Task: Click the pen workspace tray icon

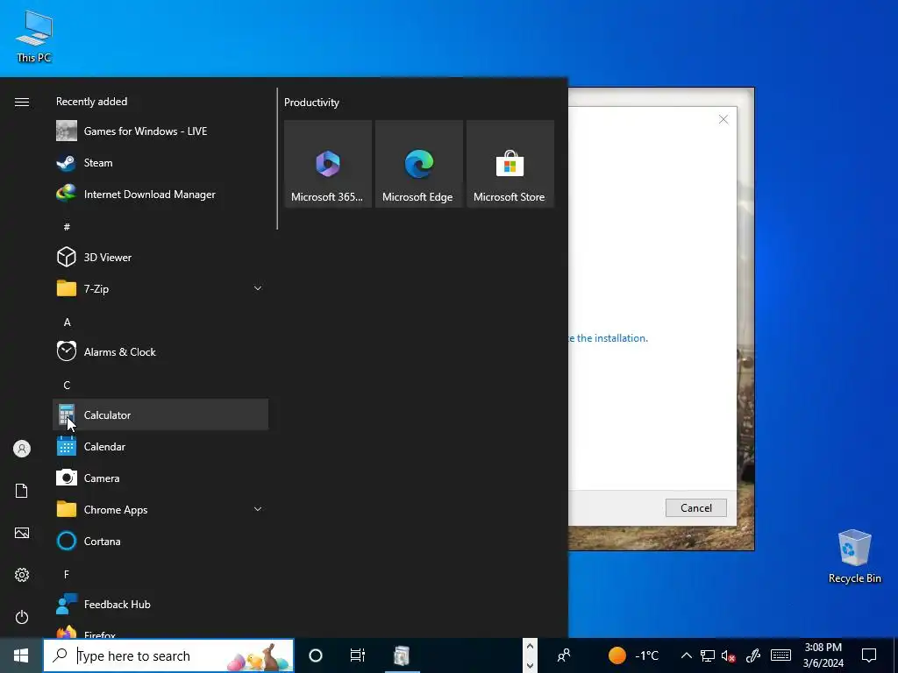Action: (x=753, y=655)
